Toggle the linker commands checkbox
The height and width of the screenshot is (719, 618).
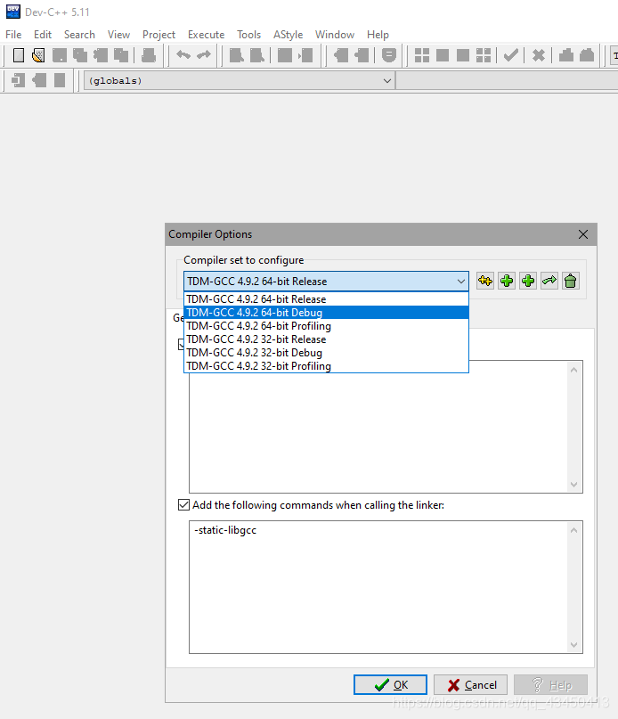[x=183, y=505]
